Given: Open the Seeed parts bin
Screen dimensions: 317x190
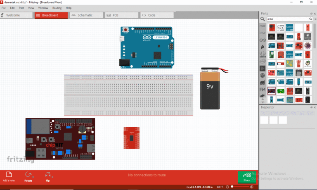Looking at the screenshot, I should point(263,54).
